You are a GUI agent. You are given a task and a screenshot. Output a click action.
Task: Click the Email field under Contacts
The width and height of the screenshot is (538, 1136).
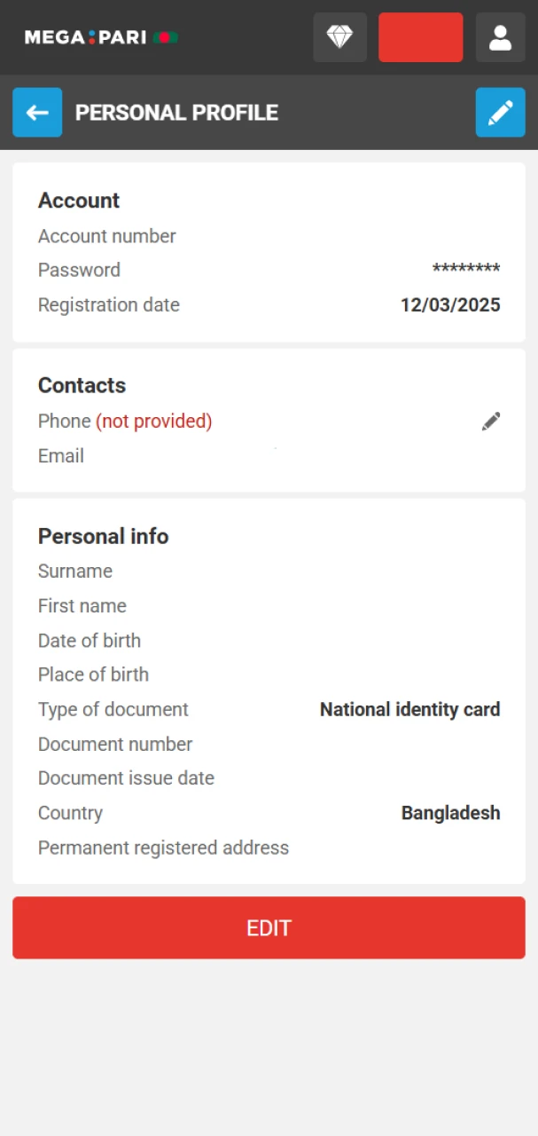coord(60,455)
